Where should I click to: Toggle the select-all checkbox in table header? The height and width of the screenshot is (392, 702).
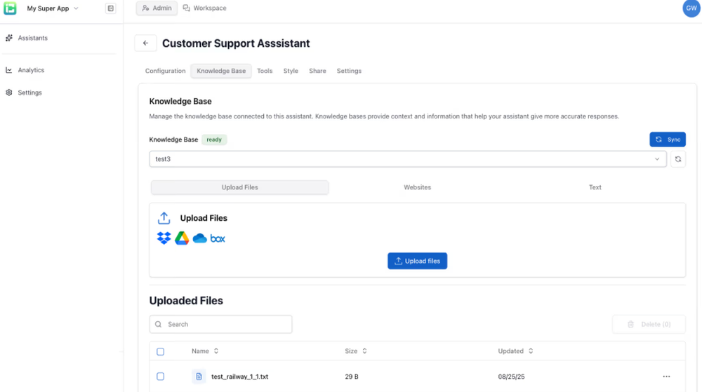coord(160,351)
